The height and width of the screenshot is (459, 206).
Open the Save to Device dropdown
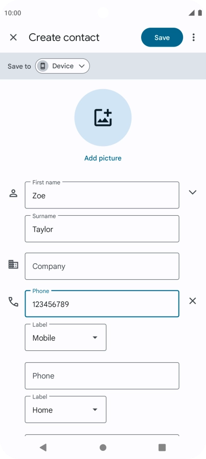(62, 66)
